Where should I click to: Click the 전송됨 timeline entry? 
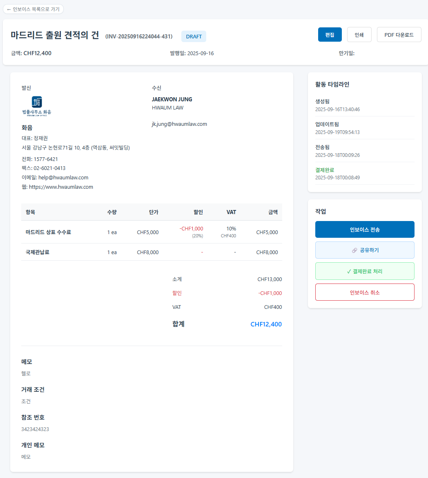322,147
